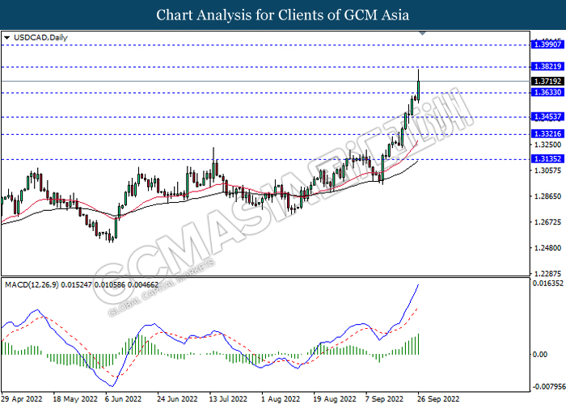Click the 13 Jul 2022 date label

(x=228, y=398)
